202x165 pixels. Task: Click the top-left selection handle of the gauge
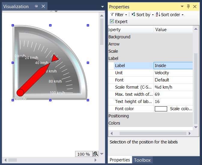tap(13, 25)
